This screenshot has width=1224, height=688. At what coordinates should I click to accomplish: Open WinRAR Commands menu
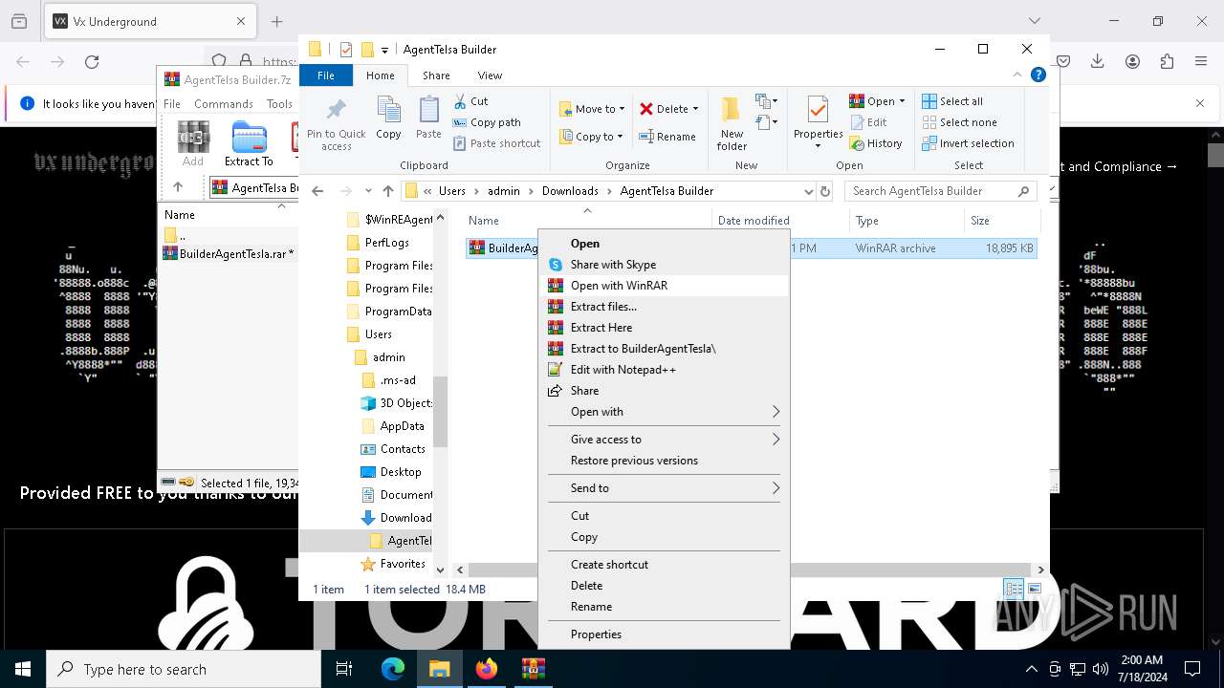[x=224, y=104]
